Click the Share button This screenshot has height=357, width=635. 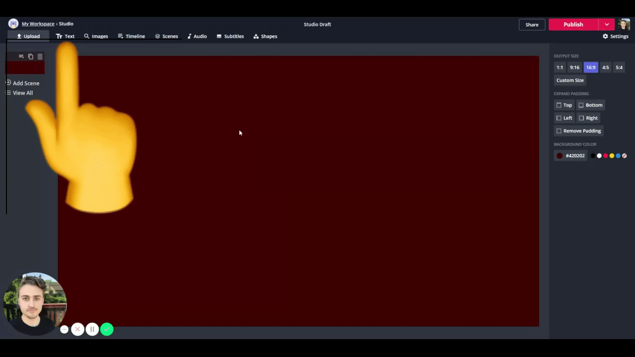(532, 24)
